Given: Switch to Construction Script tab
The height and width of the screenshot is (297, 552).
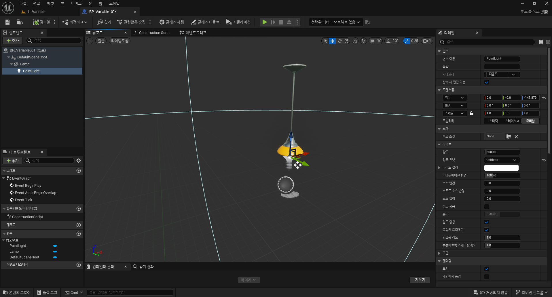Looking at the screenshot, I should click(154, 33).
